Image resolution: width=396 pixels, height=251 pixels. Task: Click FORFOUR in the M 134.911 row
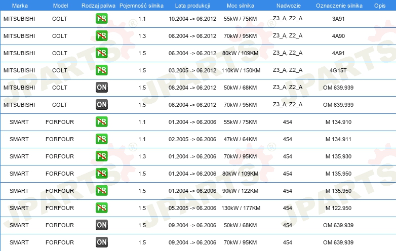coord(60,139)
